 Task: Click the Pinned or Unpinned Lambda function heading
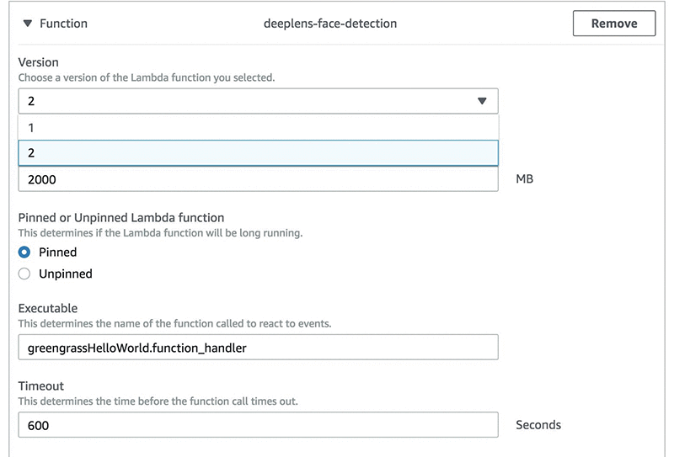121,218
